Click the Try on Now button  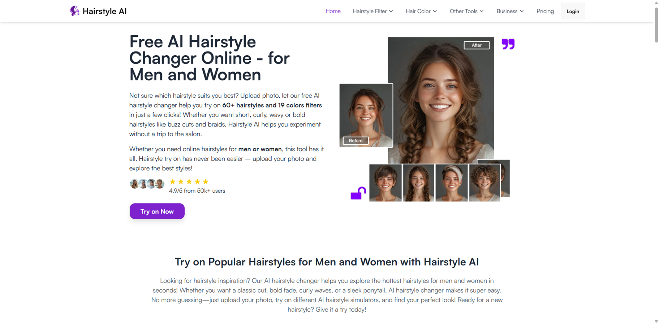[x=157, y=211]
